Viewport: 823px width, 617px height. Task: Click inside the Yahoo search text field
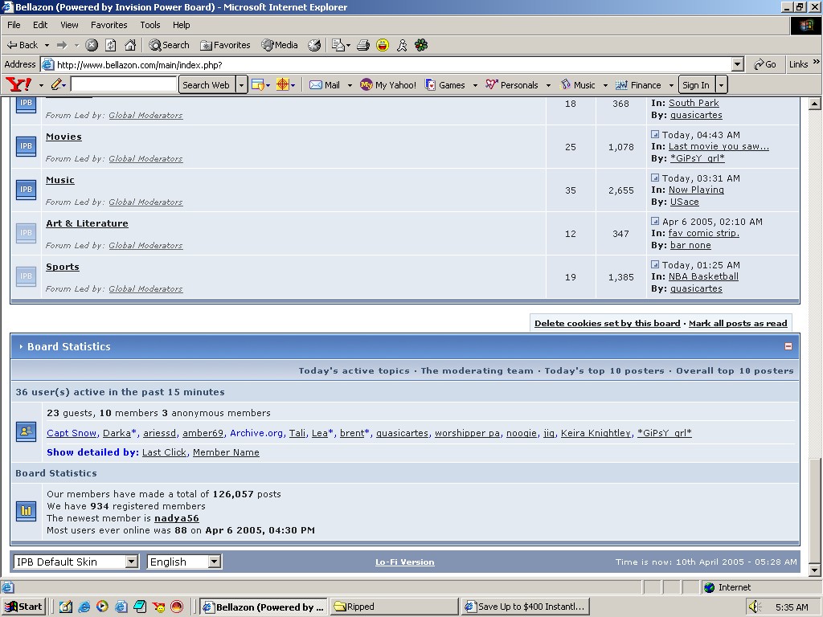[123, 84]
